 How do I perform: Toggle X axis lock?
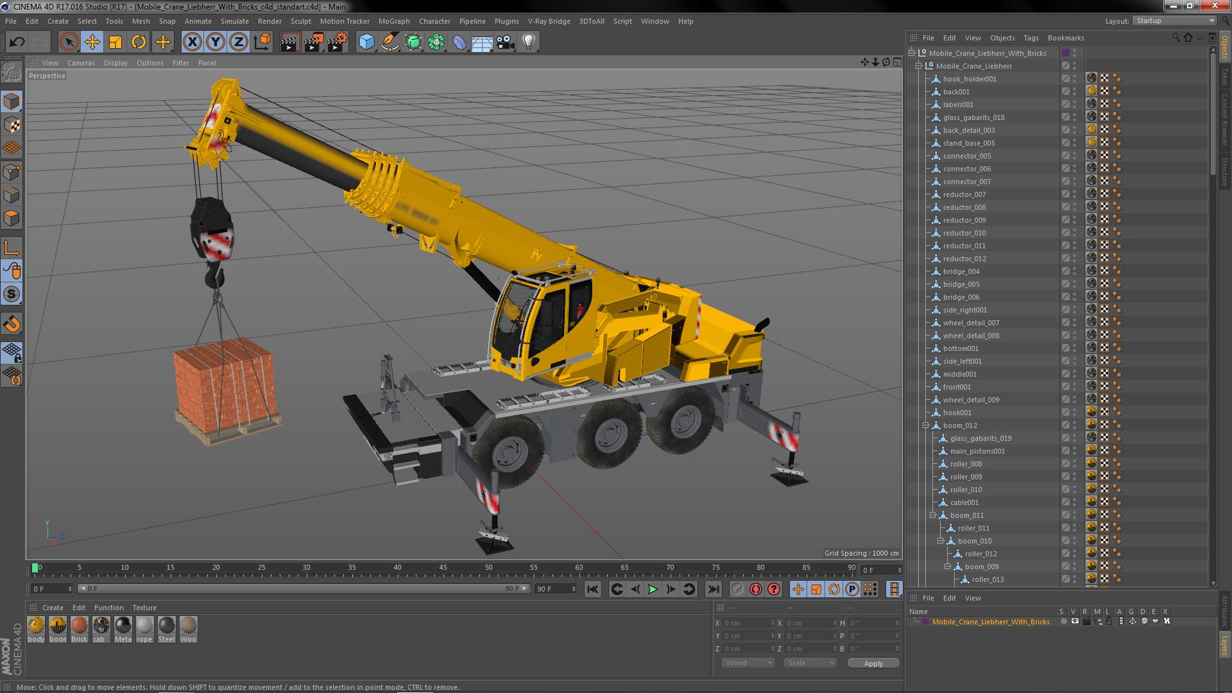click(192, 42)
